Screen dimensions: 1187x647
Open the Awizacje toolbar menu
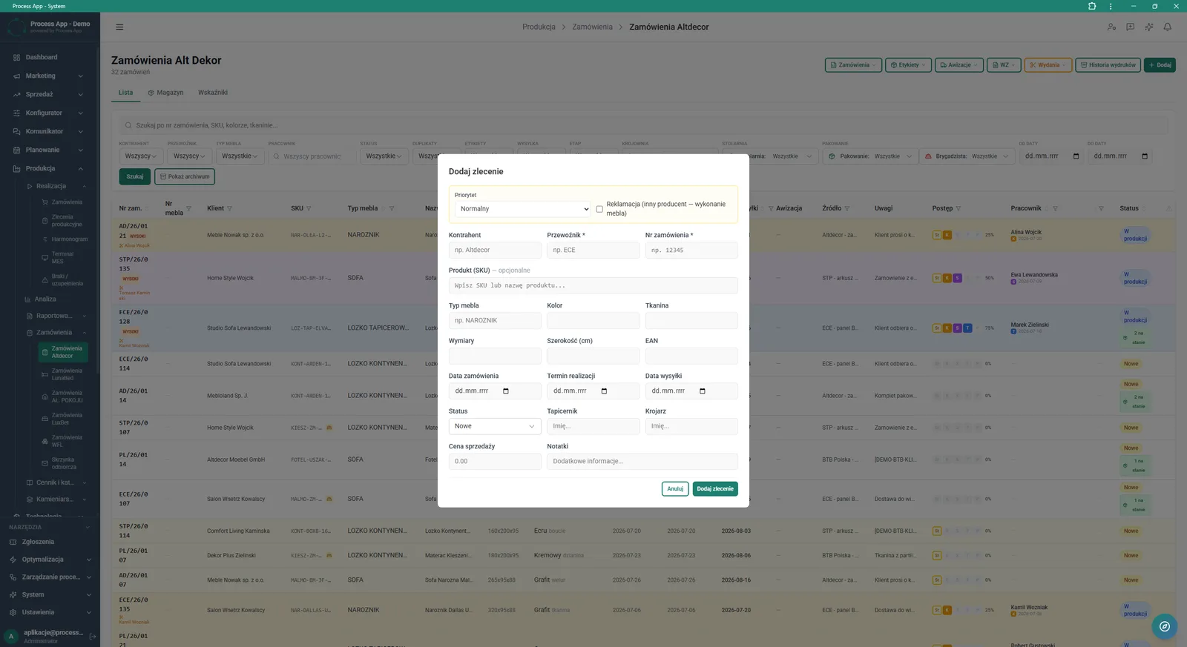pos(959,65)
